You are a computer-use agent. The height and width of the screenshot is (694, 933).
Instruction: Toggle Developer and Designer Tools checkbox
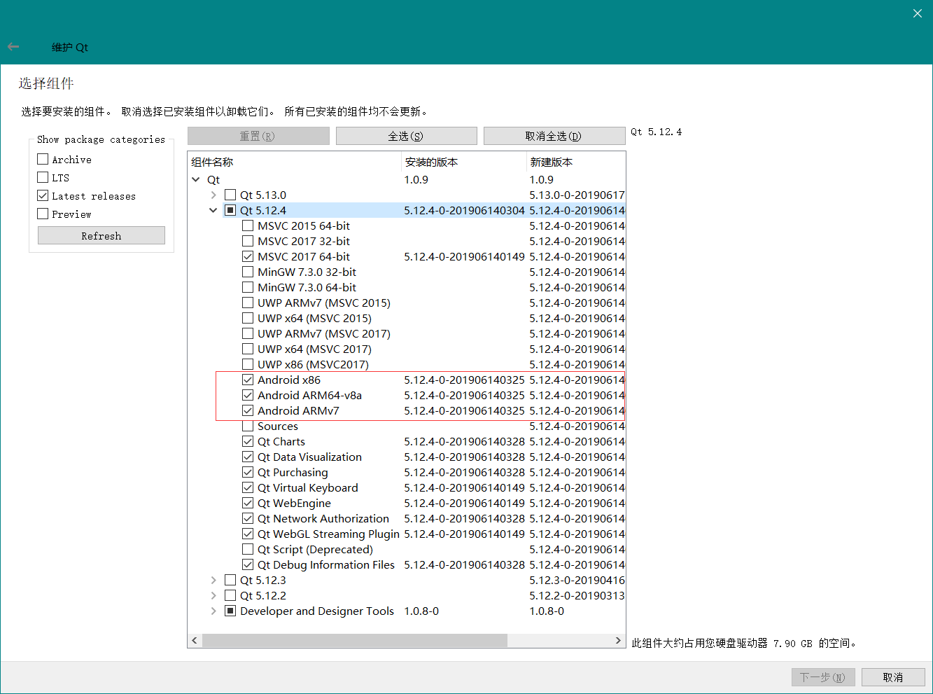(x=230, y=611)
